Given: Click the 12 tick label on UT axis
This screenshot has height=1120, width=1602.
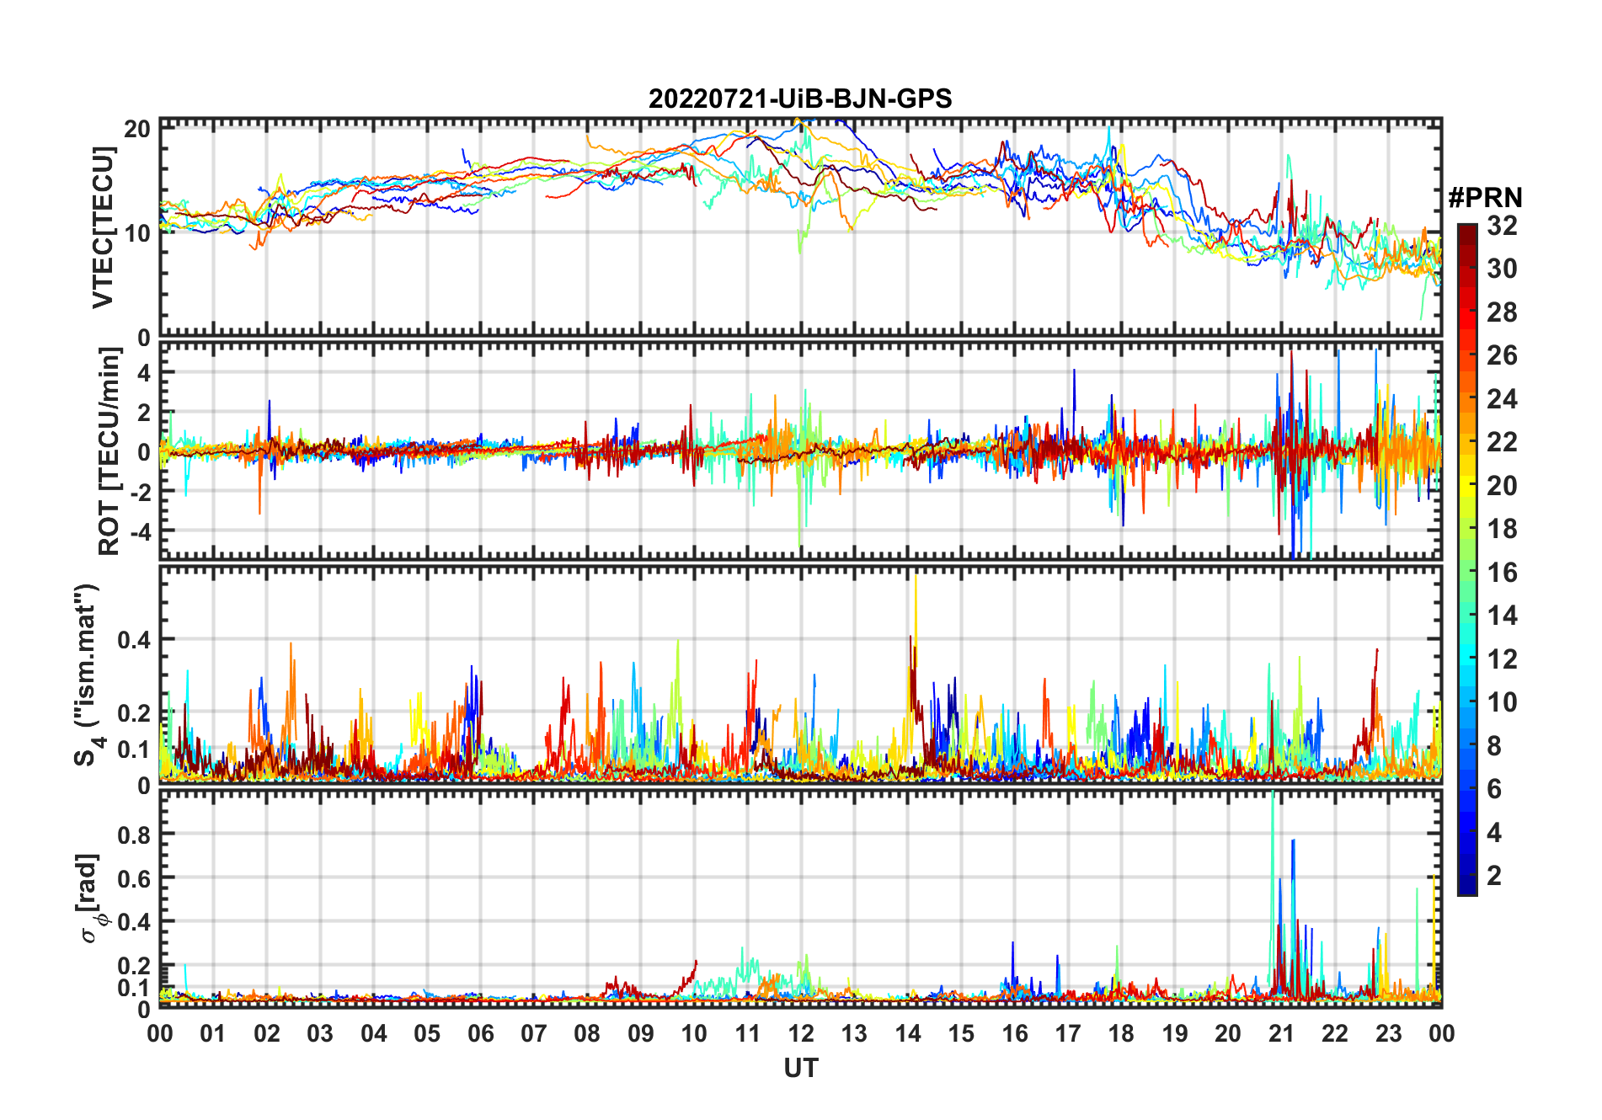Looking at the screenshot, I should (x=801, y=1034).
